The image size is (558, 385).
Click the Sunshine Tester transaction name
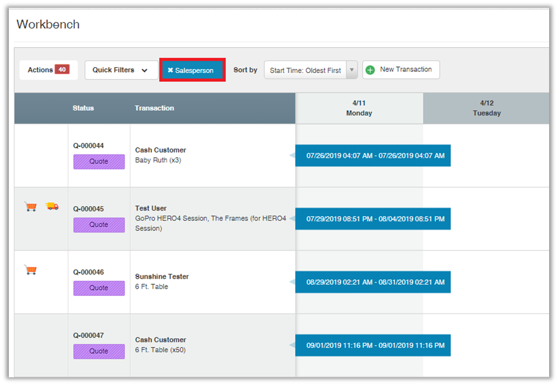162,276
